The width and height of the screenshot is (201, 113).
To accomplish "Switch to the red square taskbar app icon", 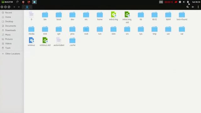I will click(29, 2).
